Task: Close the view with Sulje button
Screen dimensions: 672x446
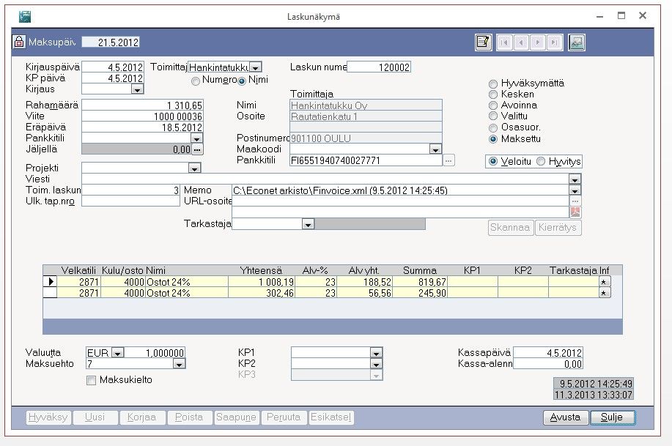Action: (x=612, y=417)
